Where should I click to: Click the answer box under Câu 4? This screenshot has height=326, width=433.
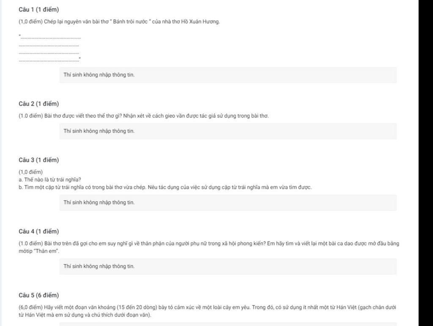pos(228,266)
